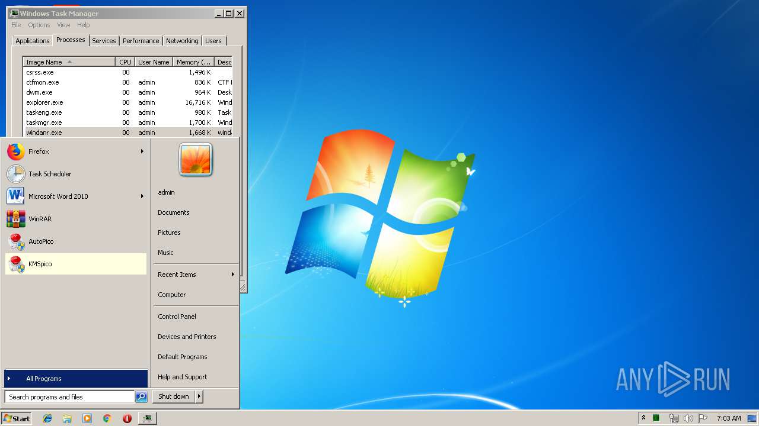This screenshot has width=759, height=426.
Task: Open Google Chrome on the taskbar
Action: [107, 418]
